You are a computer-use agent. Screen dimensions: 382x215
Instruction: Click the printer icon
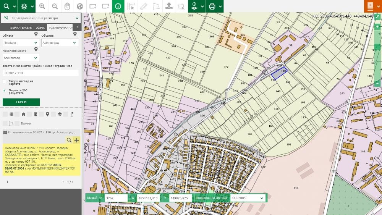(x=212, y=6)
